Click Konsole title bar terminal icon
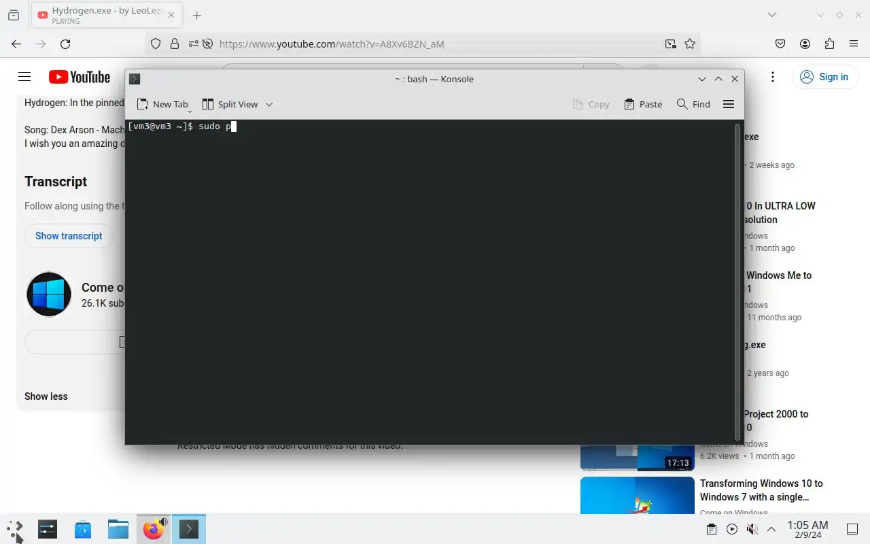The image size is (870, 544). coord(135,79)
